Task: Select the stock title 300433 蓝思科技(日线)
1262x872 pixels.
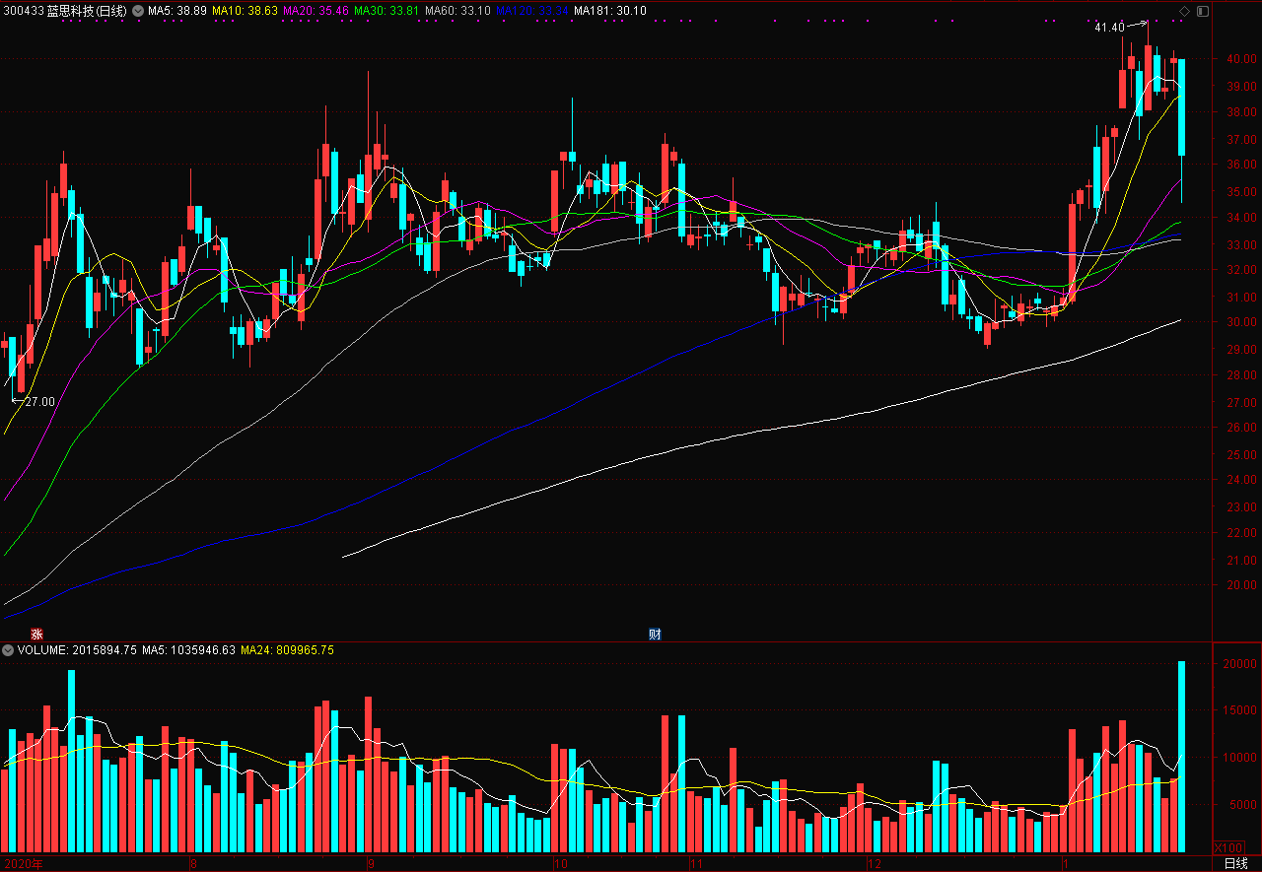Action: (x=65, y=11)
